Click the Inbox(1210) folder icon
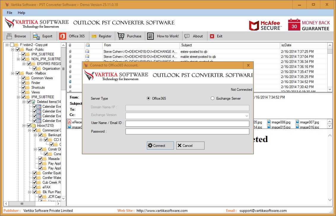The height and width of the screenshot is (216, 336). point(34,125)
